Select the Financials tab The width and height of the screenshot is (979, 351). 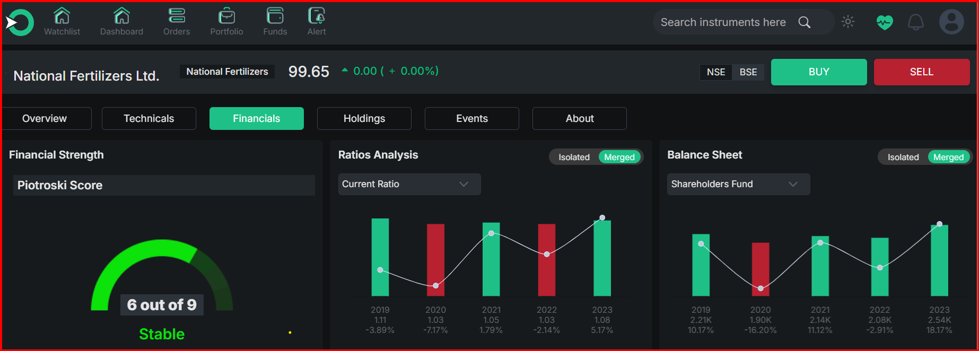coord(257,118)
